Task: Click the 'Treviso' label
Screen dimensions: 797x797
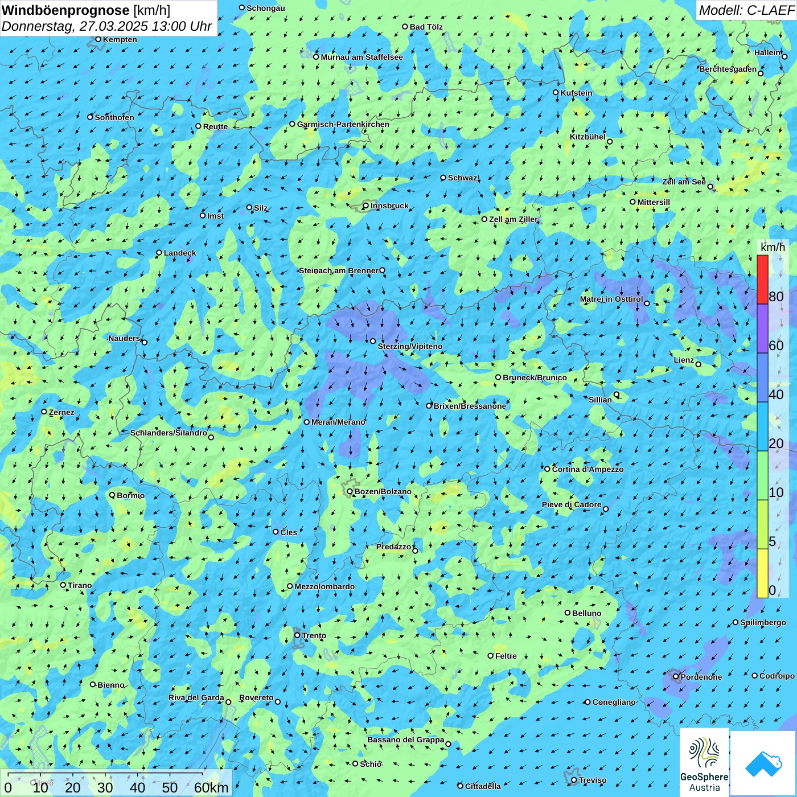Action: [592, 780]
